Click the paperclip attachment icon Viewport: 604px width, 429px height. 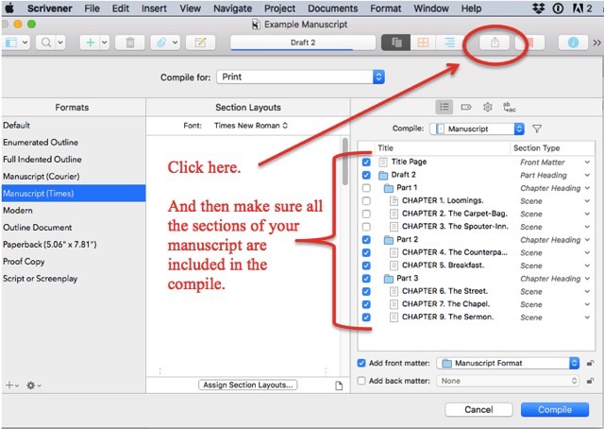[161, 43]
